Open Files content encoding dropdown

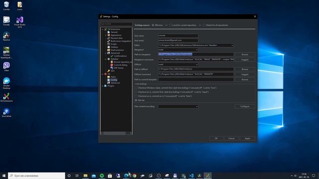pos(196,106)
